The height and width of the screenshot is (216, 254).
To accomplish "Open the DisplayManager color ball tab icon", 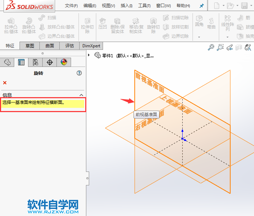I will (64, 62).
